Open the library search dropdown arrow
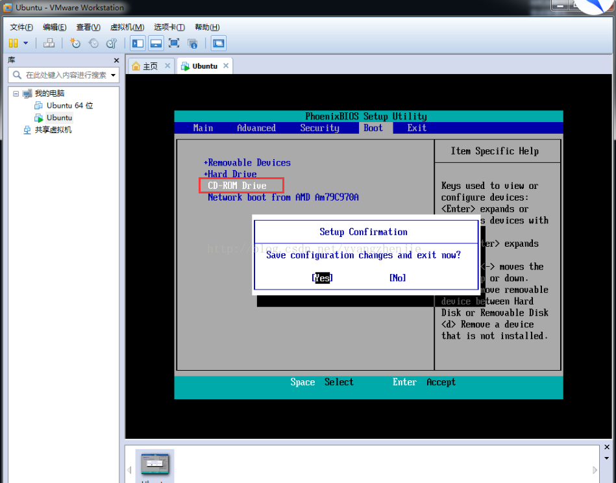Image resolution: width=616 pixels, height=483 pixels. [x=113, y=75]
